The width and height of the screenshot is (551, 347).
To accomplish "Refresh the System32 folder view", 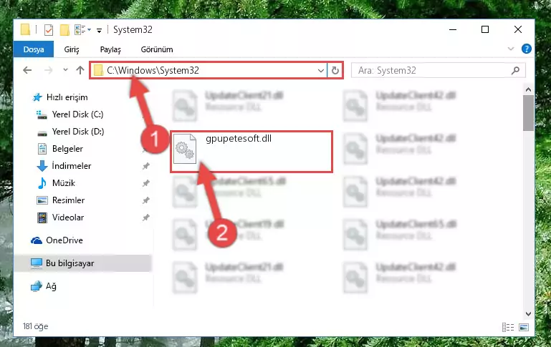I will 335,71.
